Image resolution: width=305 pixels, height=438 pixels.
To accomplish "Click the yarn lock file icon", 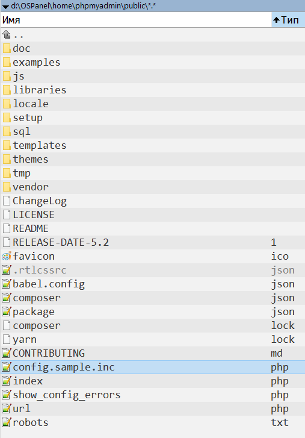I will coord(7,339).
